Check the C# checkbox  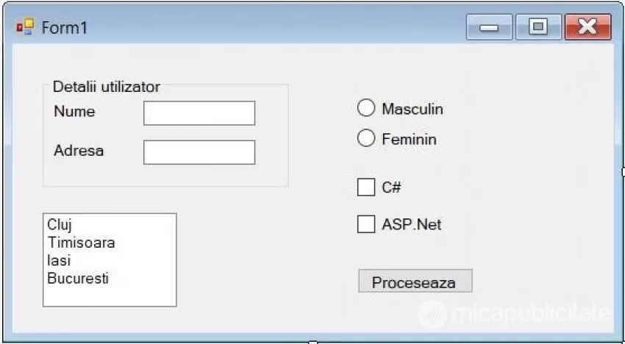[366, 187]
